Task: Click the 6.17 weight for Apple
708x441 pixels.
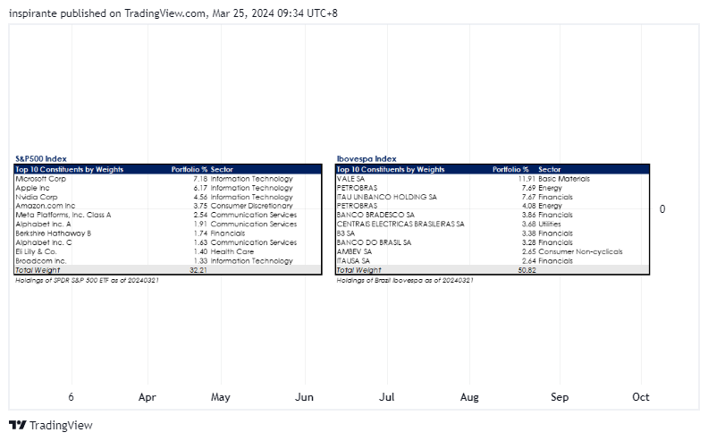Action: 200,188
